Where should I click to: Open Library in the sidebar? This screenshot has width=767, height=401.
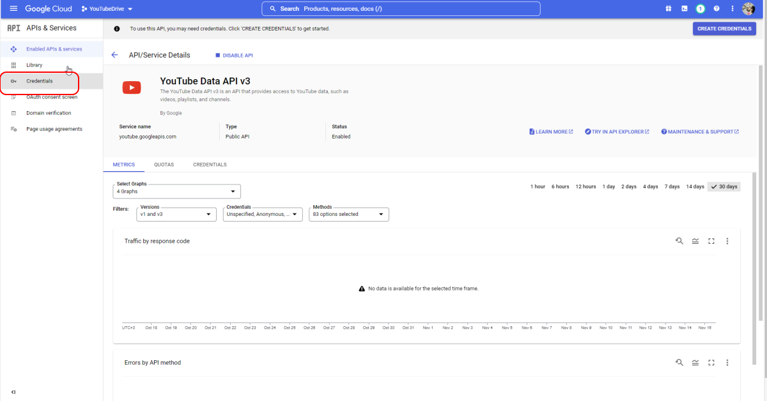(51, 65)
